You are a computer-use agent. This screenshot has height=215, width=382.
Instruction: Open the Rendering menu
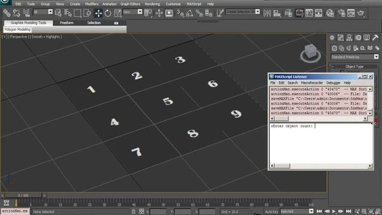tap(152, 4)
